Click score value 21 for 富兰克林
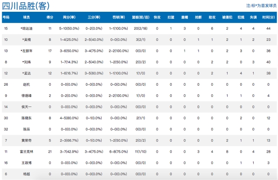The width and height of the screenshot is (278, 180). tap(50, 152)
